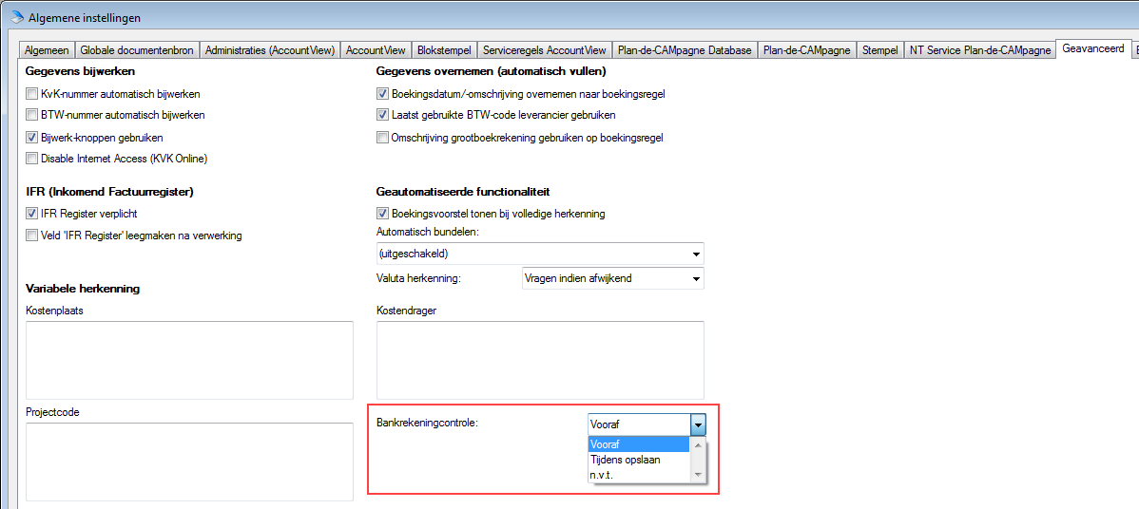Open the Plan-de-CAMpagne Database tab
Screen dimensions: 1139x509
click(x=685, y=50)
